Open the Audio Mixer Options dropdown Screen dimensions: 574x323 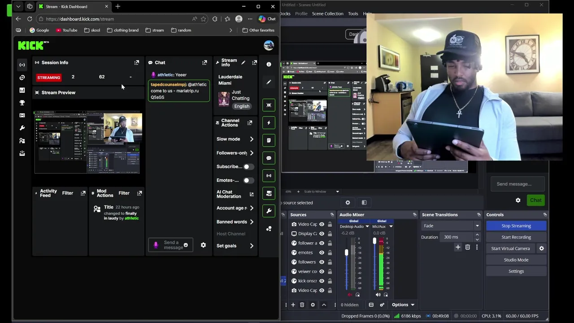(403, 305)
